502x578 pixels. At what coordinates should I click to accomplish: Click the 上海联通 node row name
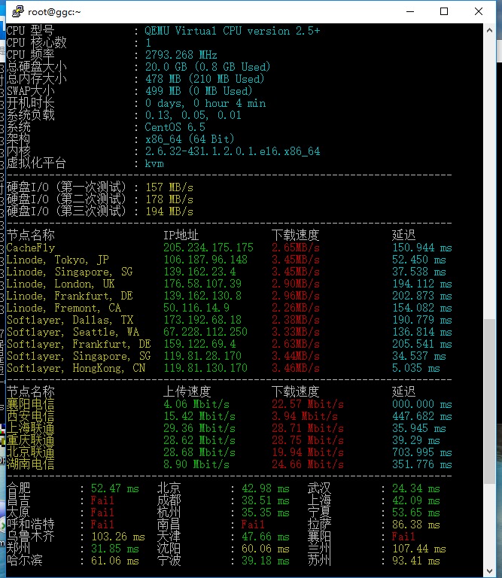31,428
